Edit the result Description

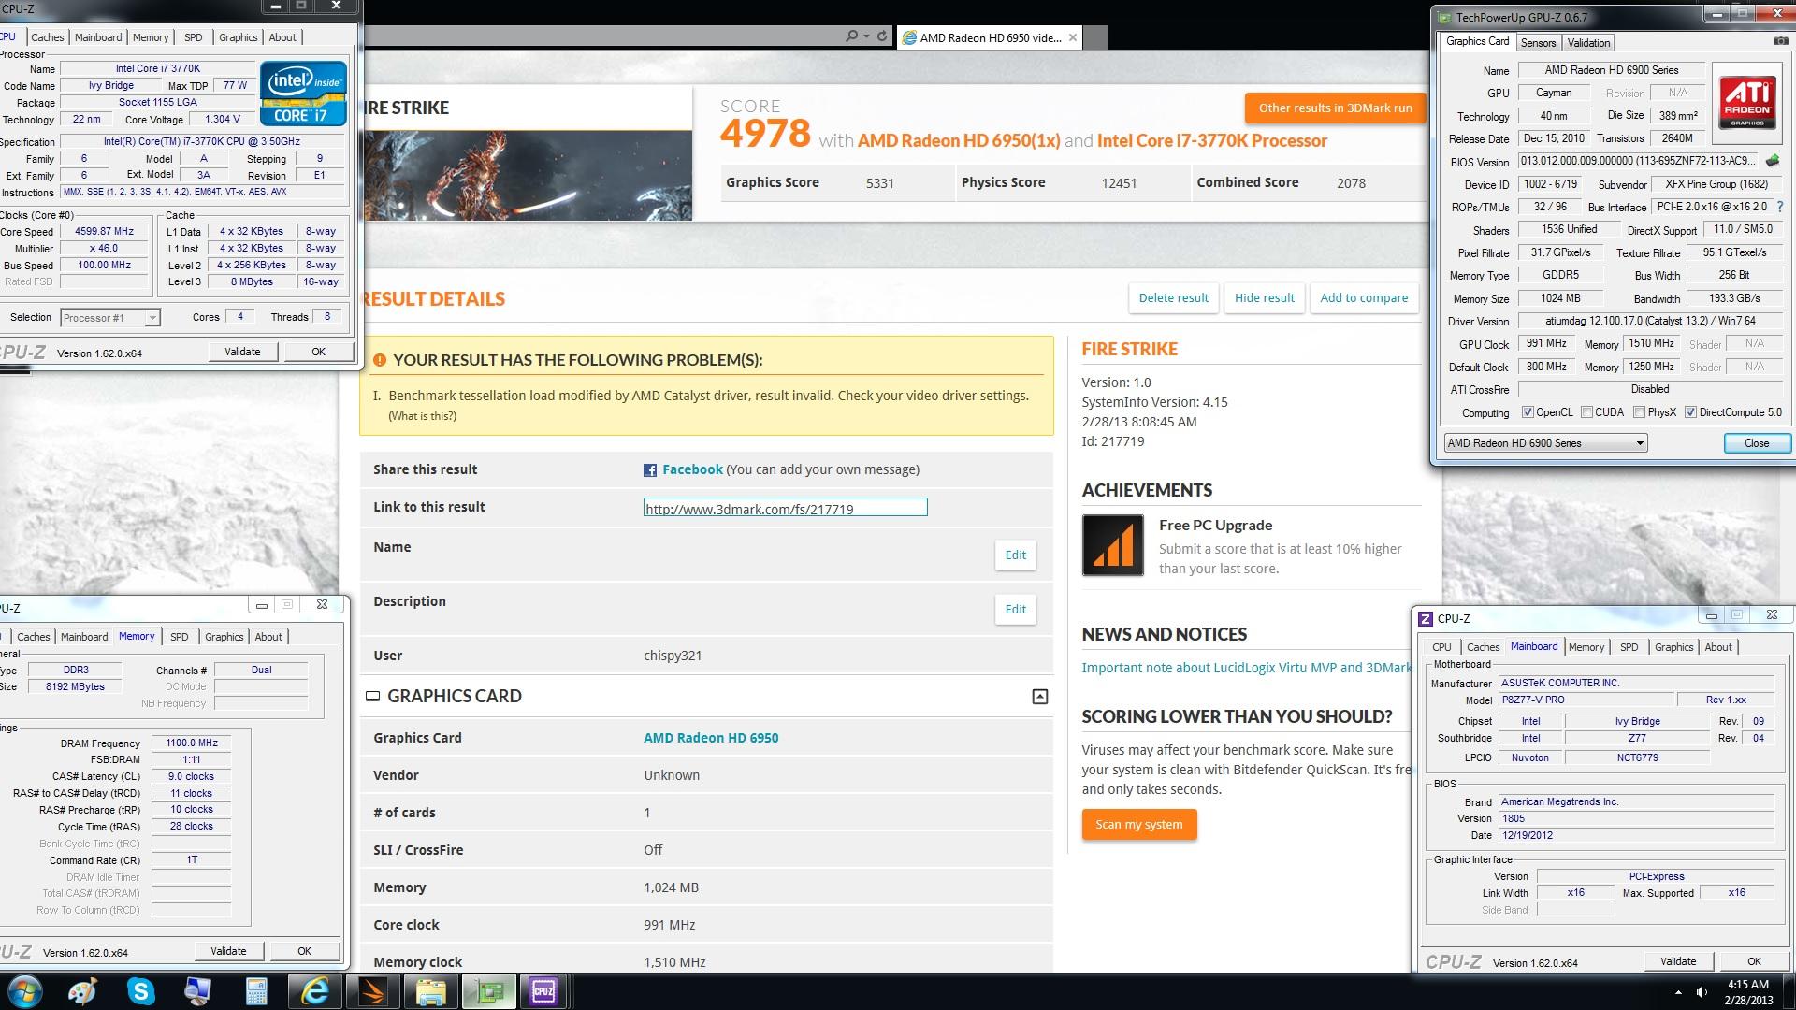(1015, 610)
